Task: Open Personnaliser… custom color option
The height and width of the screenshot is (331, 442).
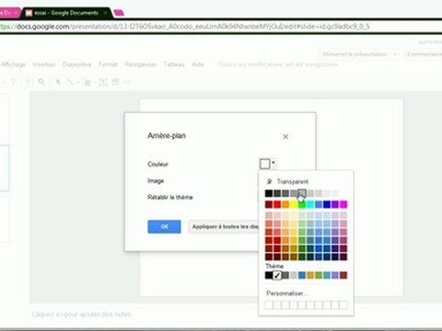Action: tap(287, 293)
